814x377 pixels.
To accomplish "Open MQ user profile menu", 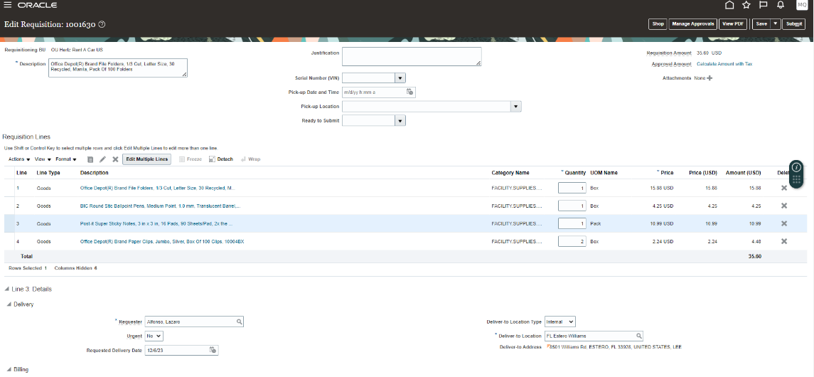I will [x=801, y=5].
